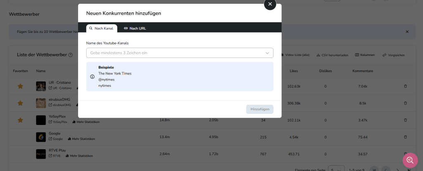Delete UR · Cristiano row with trash icon

point(405,86)
